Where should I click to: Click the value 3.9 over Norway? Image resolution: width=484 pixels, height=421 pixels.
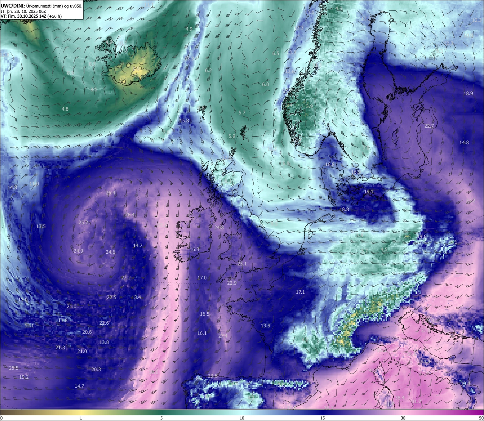(309, 106)
